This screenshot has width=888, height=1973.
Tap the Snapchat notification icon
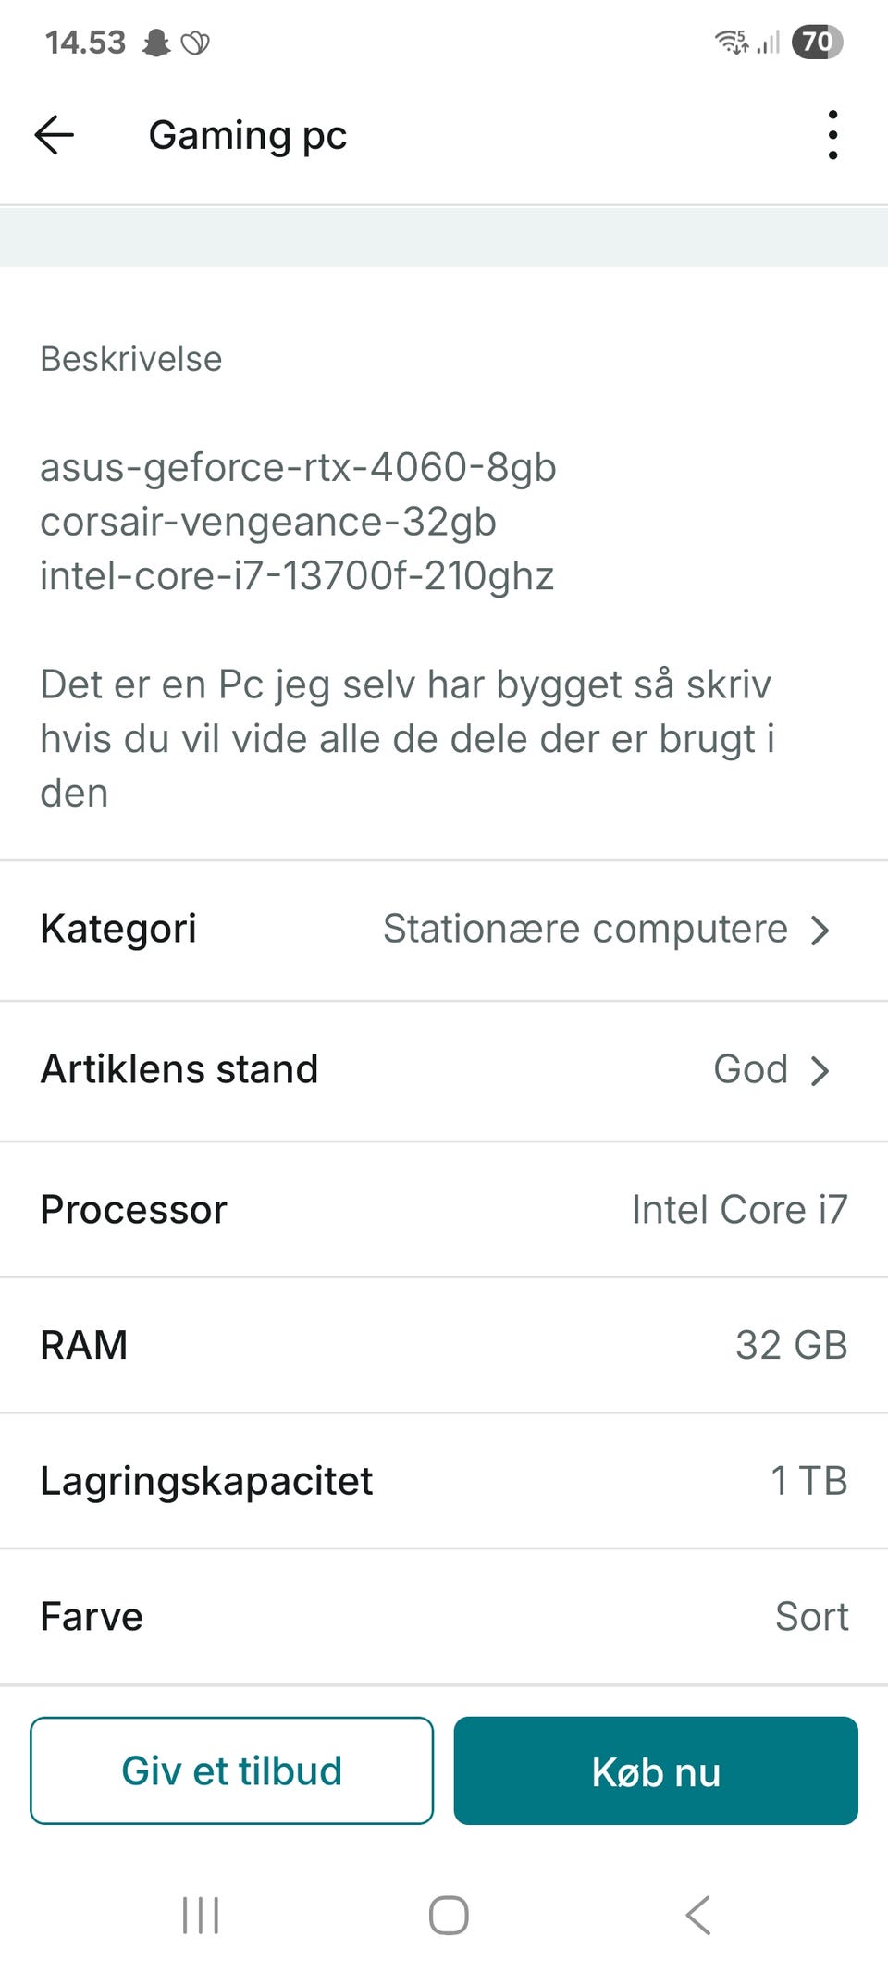click(x=156, y=43)
